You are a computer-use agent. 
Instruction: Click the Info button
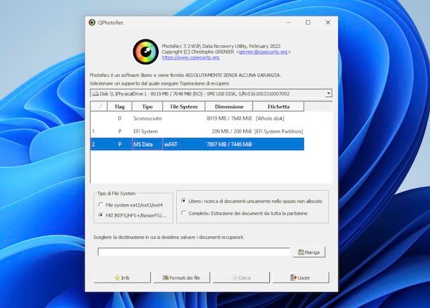pos(122,278)
